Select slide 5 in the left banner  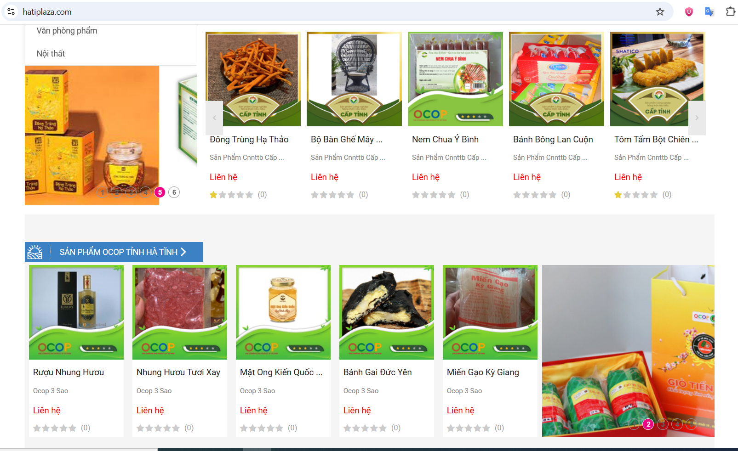tap(160, 192)
